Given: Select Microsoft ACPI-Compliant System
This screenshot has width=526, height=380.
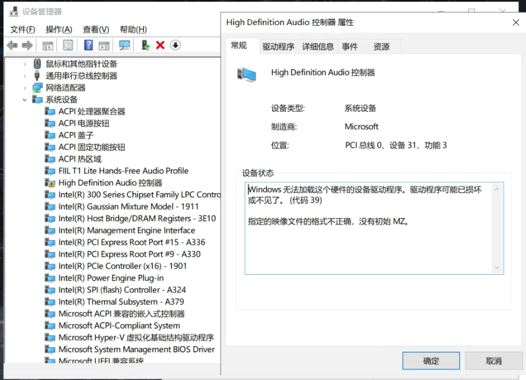Looking at the screenshot, I should 119,326.
